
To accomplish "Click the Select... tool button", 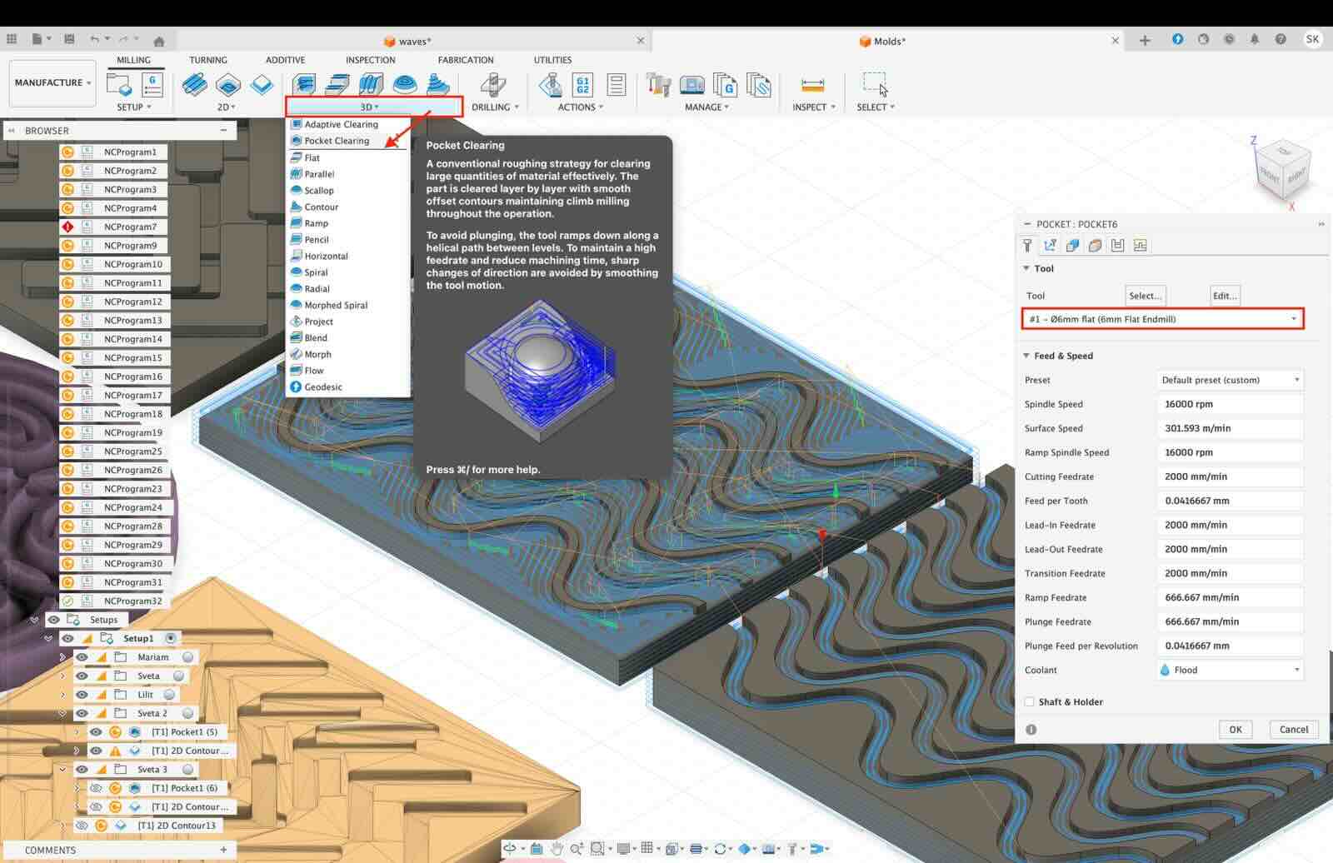I will 1145,296.
